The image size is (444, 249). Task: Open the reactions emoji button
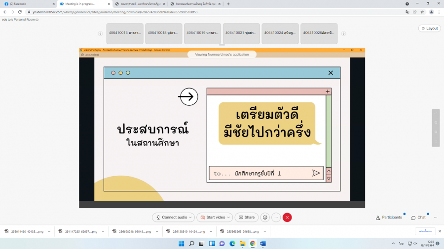click(x=265, y=217)
